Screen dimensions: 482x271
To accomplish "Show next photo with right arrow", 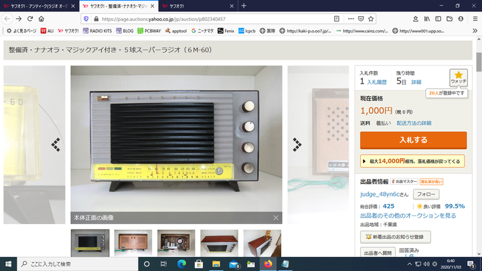I will (297, 145).
